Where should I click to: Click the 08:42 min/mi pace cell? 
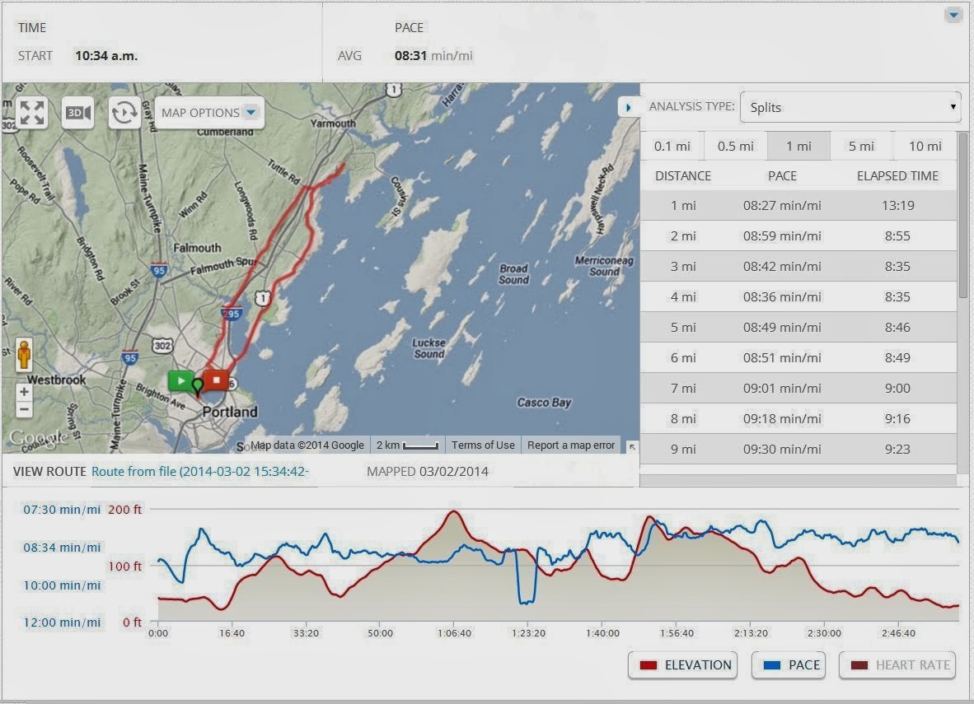782,266
